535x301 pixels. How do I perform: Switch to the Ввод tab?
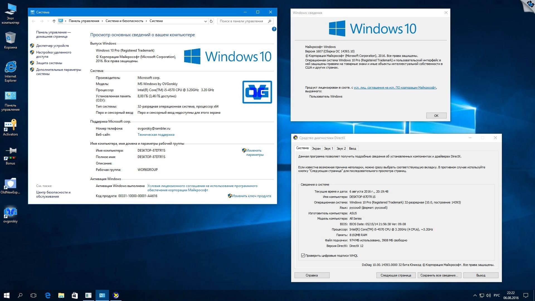[x=352, y=149]
